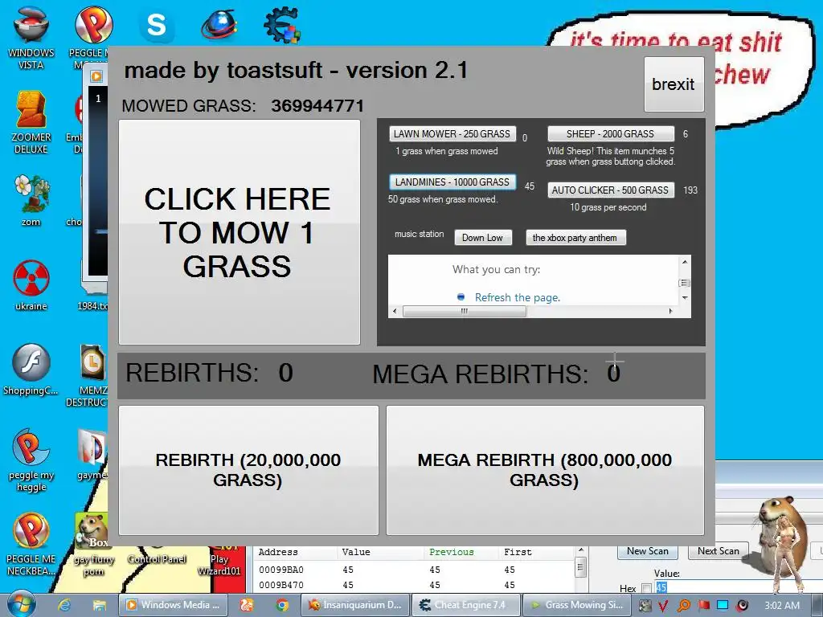Buy LAWN MOWER - 250 GRASS

coord(452,134)
